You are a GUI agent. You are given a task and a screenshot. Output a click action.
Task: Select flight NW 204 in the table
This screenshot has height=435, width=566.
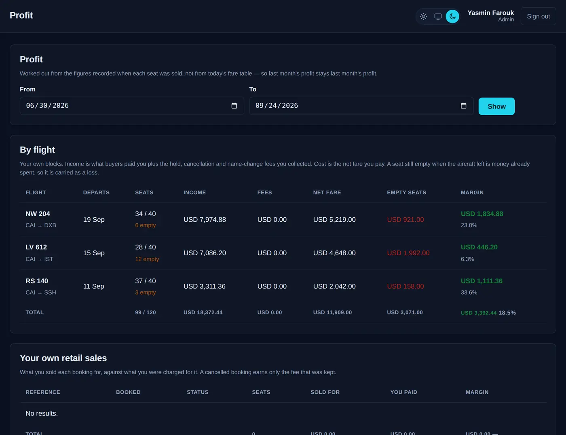38,214
